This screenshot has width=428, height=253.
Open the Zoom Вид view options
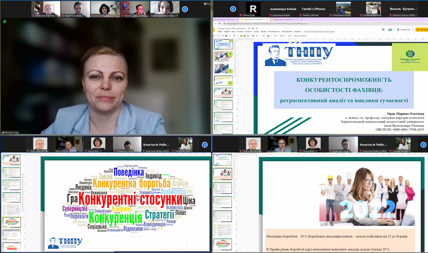tap(208, 4)
